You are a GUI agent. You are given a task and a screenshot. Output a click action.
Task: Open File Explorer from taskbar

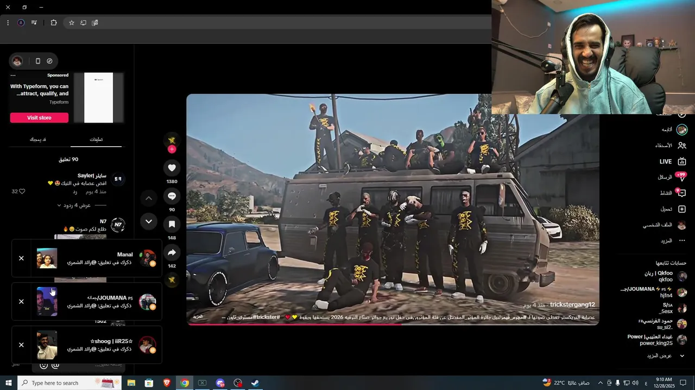coord(131,383)
